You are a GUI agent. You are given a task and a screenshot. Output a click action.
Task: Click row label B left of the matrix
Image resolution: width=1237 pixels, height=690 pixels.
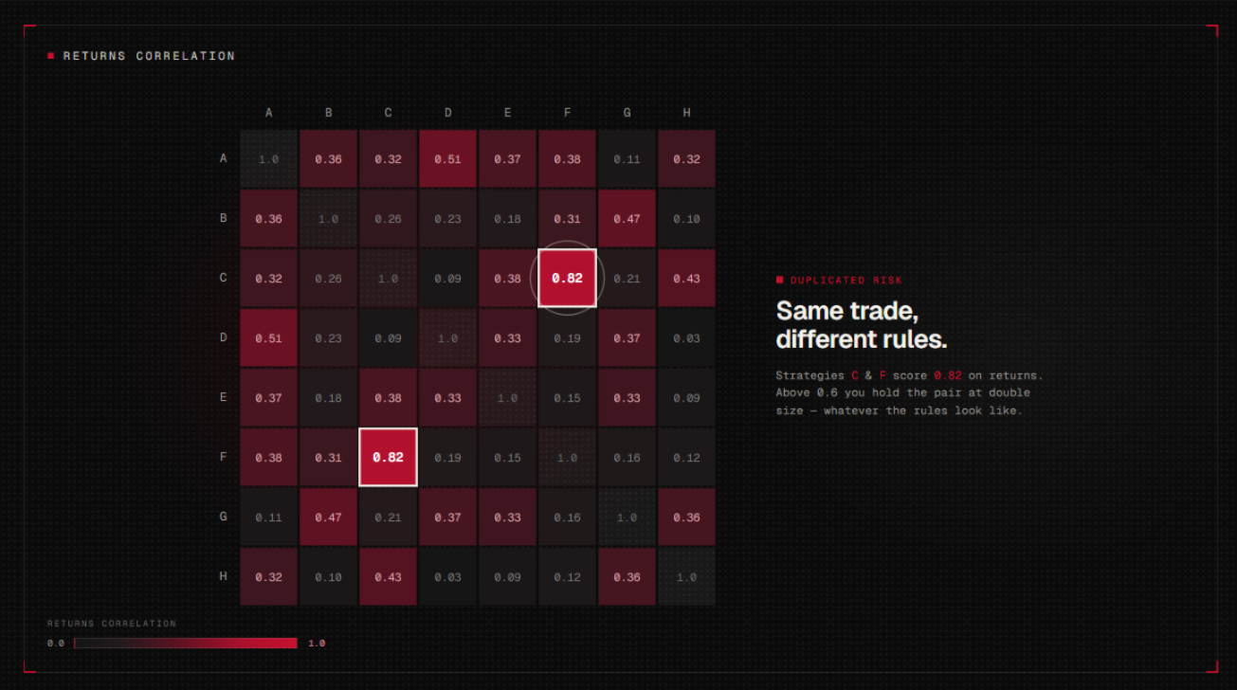(224, 218)
